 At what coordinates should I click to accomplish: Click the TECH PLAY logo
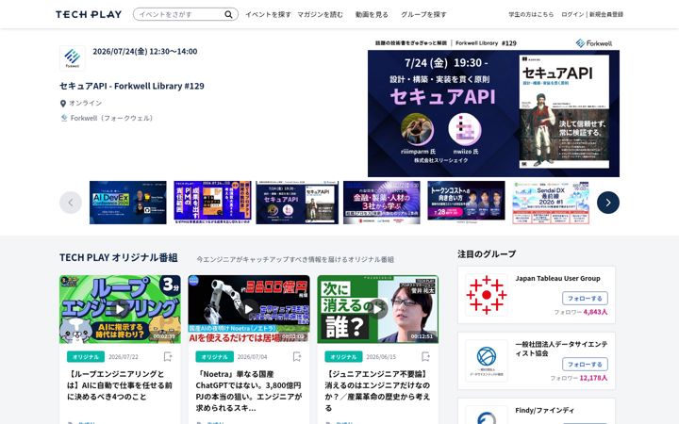coord(89,14)
